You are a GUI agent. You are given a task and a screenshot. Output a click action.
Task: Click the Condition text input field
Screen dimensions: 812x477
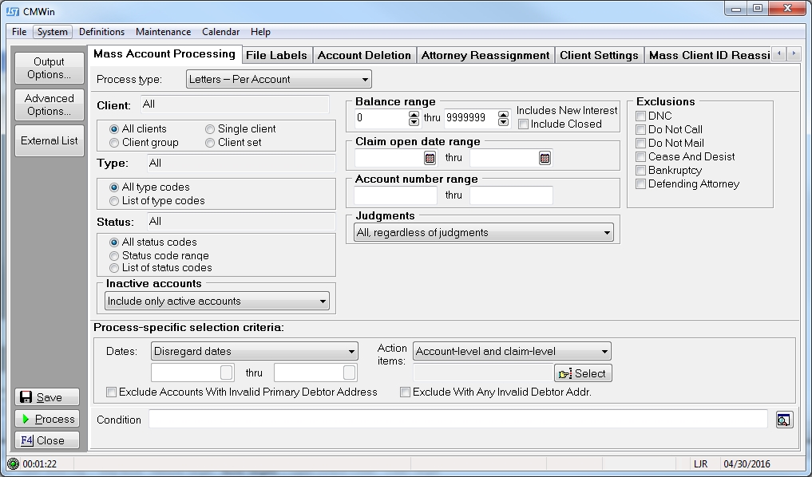pyautogui.click(x=457, y=420)
